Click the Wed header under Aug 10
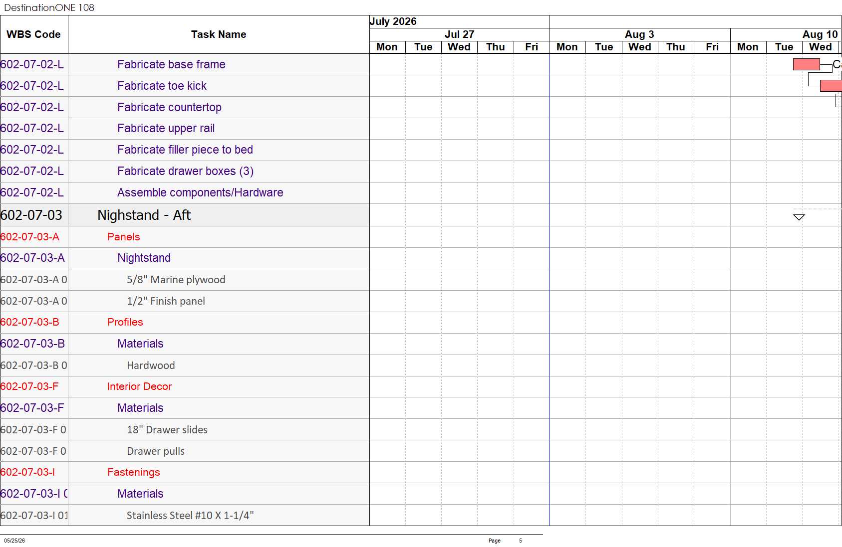842x547 pixels. (820, 47)
